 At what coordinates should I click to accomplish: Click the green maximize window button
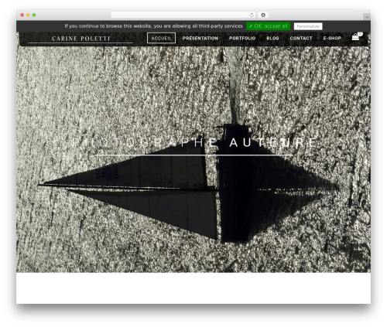pyautogui.click(x=34, y=15)
